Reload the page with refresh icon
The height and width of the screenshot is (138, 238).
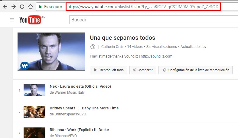(x=22, y=7)
